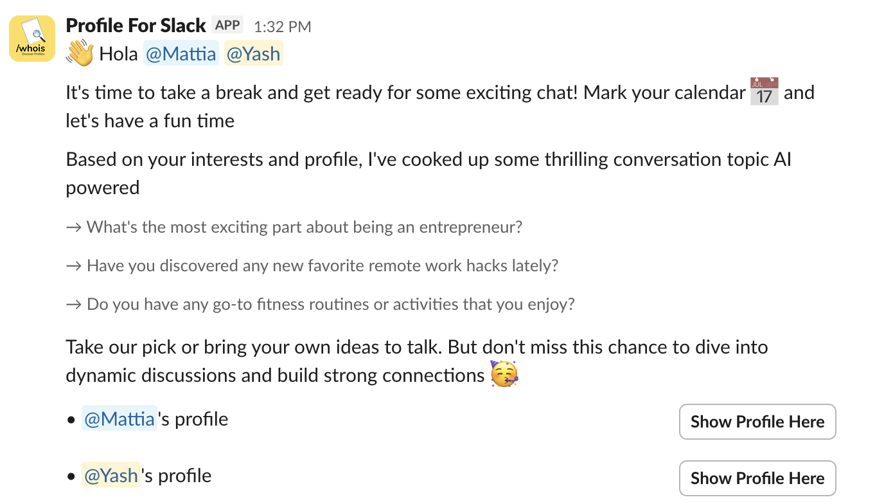Click Show Profile Here for Mattia
Screen dimensions: 884x504
pos(757,421)
